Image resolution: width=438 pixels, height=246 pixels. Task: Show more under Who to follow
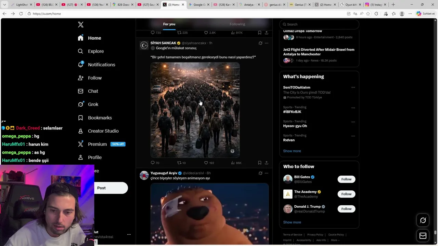(x=292, y=222)
